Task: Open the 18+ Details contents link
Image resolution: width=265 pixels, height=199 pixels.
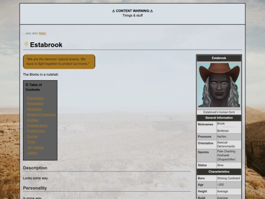Action: coord(35,147)
